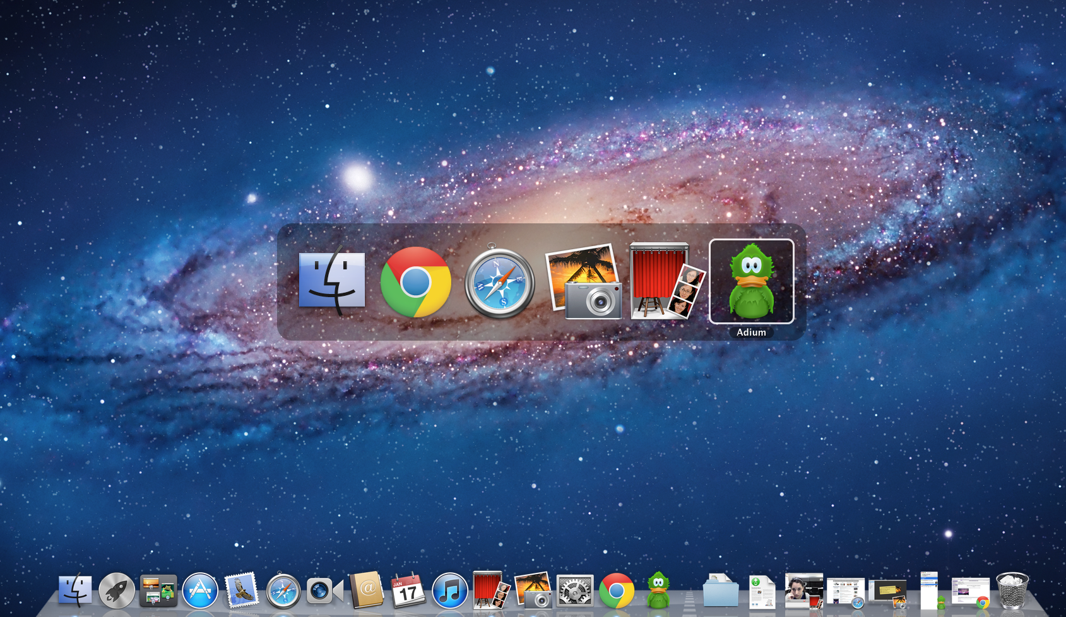Viewport: 1066px width, 617px height.
Task: Restore minimized Chrome window from Dock
Action: [x=971, y=593]
